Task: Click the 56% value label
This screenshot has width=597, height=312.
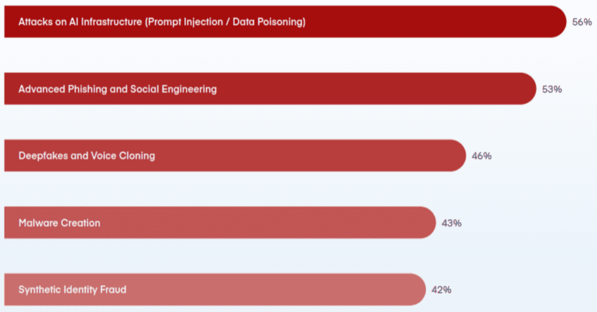Action: click(x=582, y=22)
